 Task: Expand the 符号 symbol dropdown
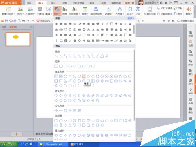[x=133, y=14]
